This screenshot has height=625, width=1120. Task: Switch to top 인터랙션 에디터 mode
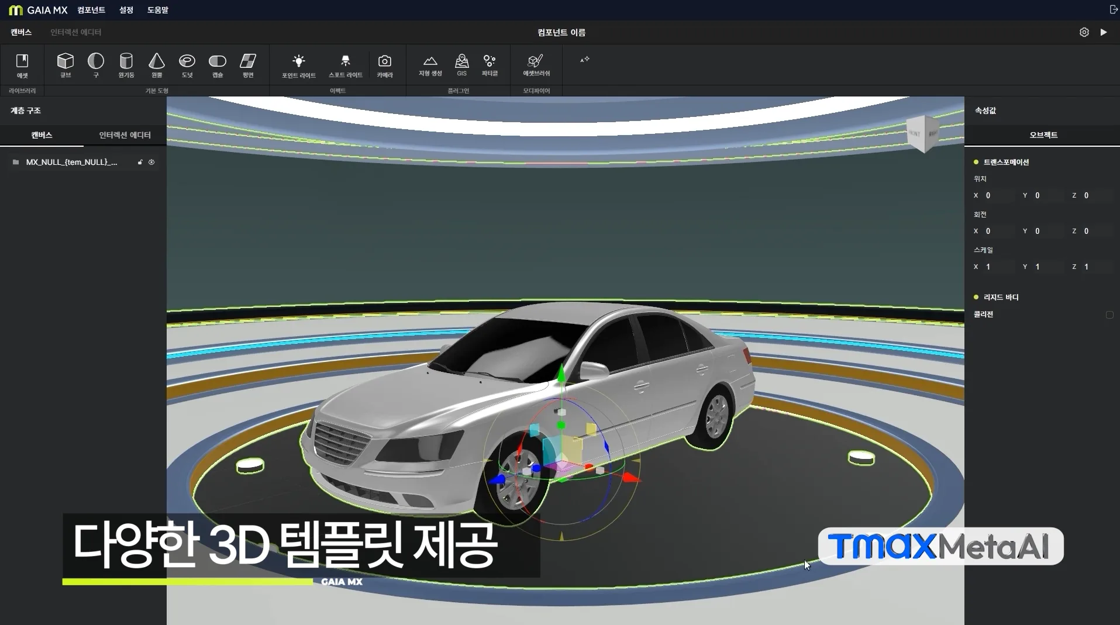point(75,32)
